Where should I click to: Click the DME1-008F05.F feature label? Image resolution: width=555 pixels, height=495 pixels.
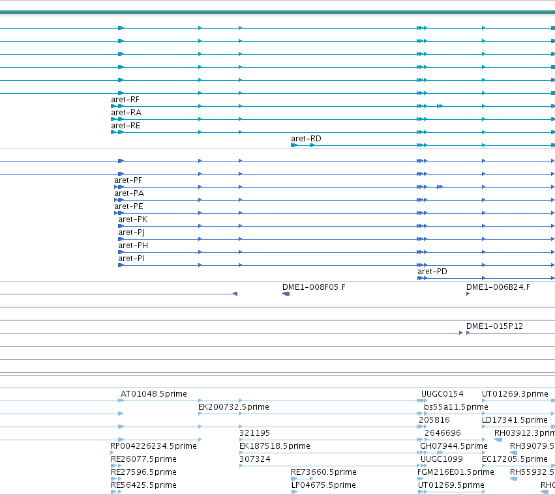click(x=314, y=287)
